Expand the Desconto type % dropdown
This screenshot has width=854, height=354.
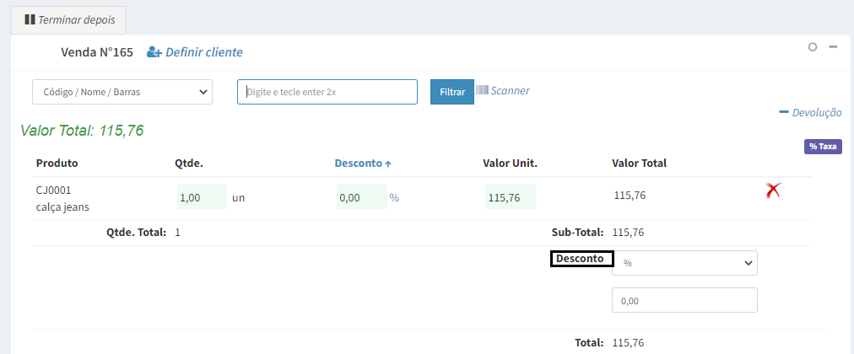point(684,263)
